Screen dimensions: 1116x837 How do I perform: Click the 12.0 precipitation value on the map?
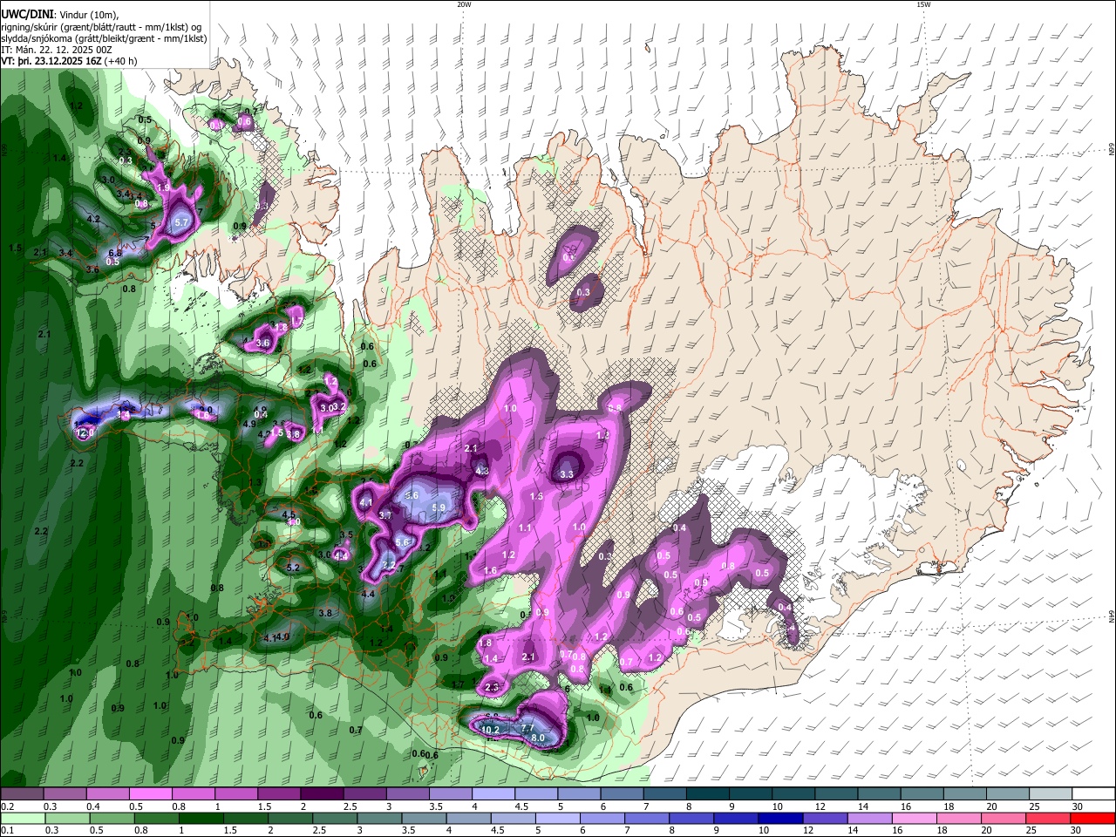(x=85, y=432)
